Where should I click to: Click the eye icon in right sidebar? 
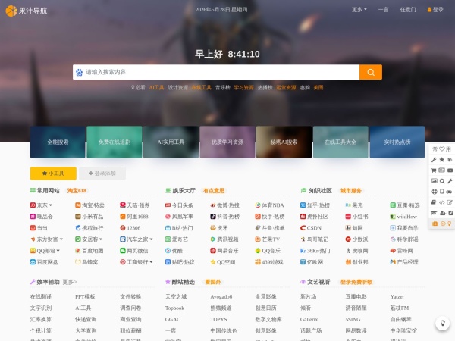pos(450,160)
